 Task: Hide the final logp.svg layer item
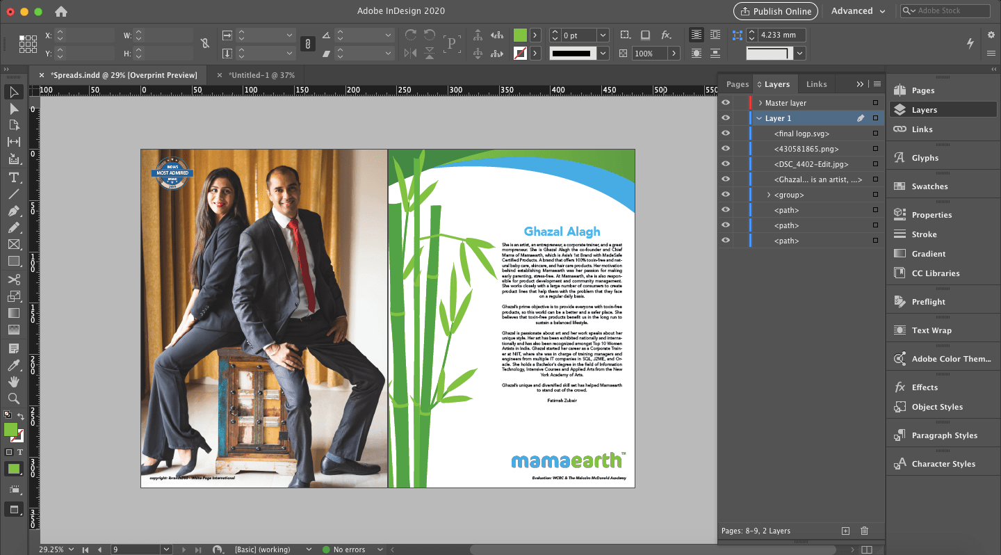click(x=725, y=133)
